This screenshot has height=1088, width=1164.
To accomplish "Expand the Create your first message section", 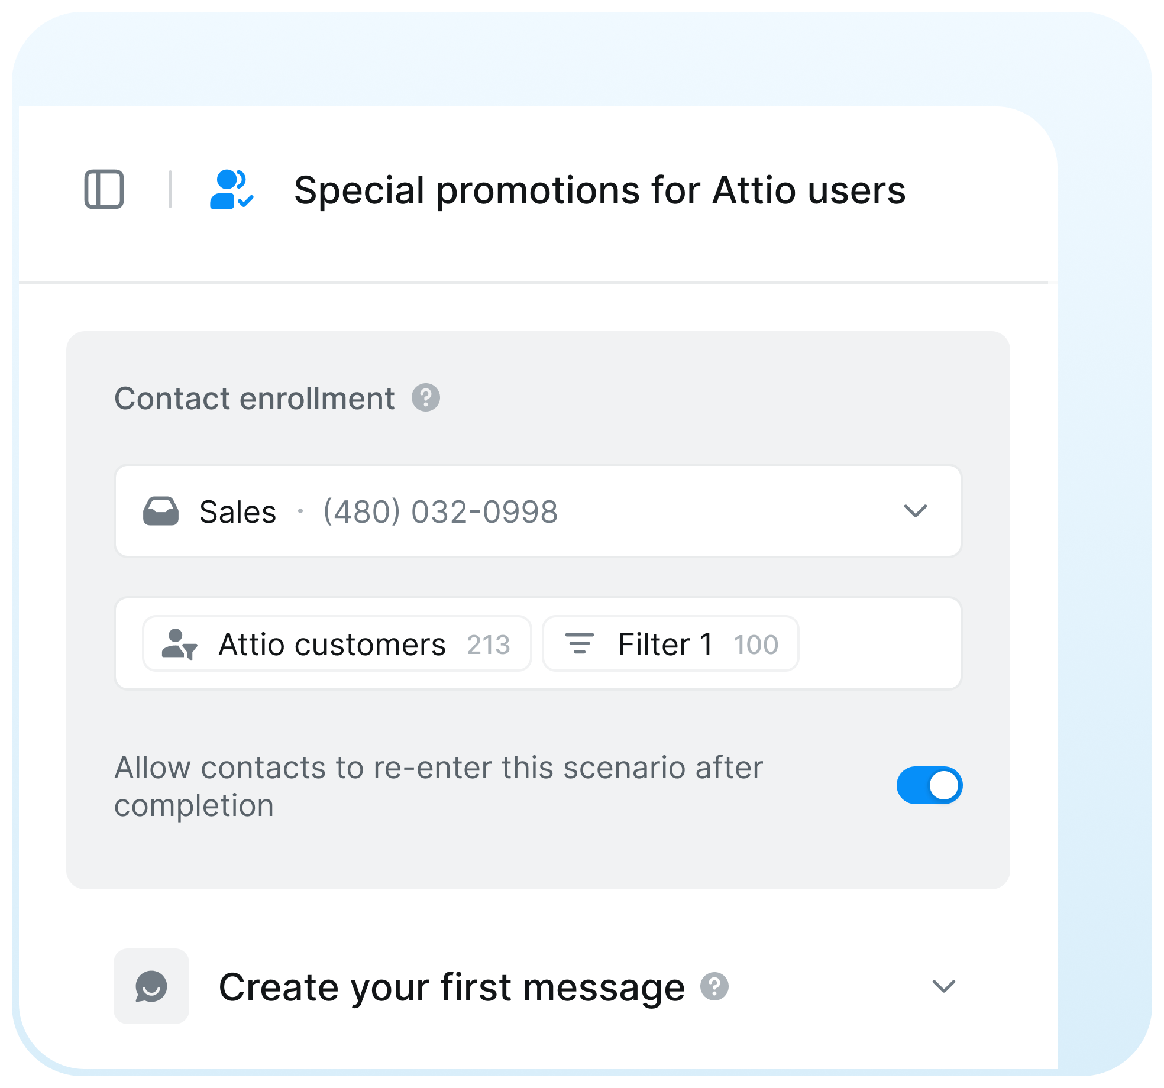I will click(944, 986).
